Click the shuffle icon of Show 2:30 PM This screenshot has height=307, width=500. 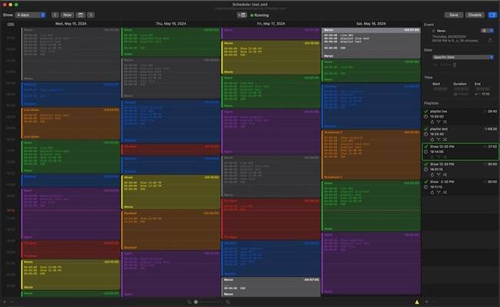[445, 192]
